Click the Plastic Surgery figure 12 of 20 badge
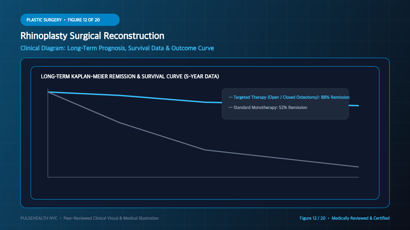 (x=70, y=20)
